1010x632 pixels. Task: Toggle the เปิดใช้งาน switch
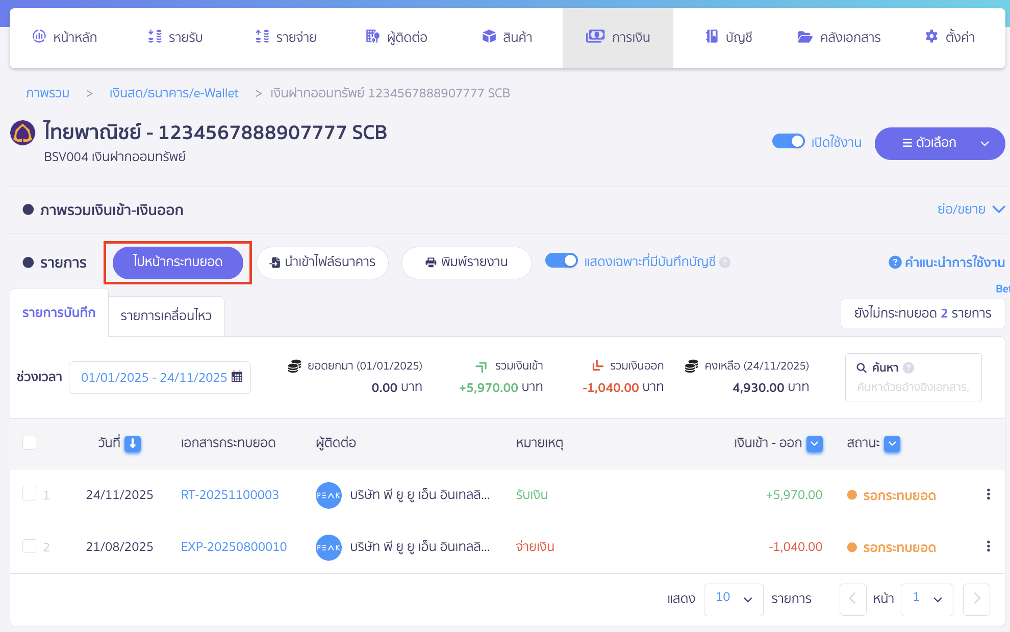click(788, 141)
